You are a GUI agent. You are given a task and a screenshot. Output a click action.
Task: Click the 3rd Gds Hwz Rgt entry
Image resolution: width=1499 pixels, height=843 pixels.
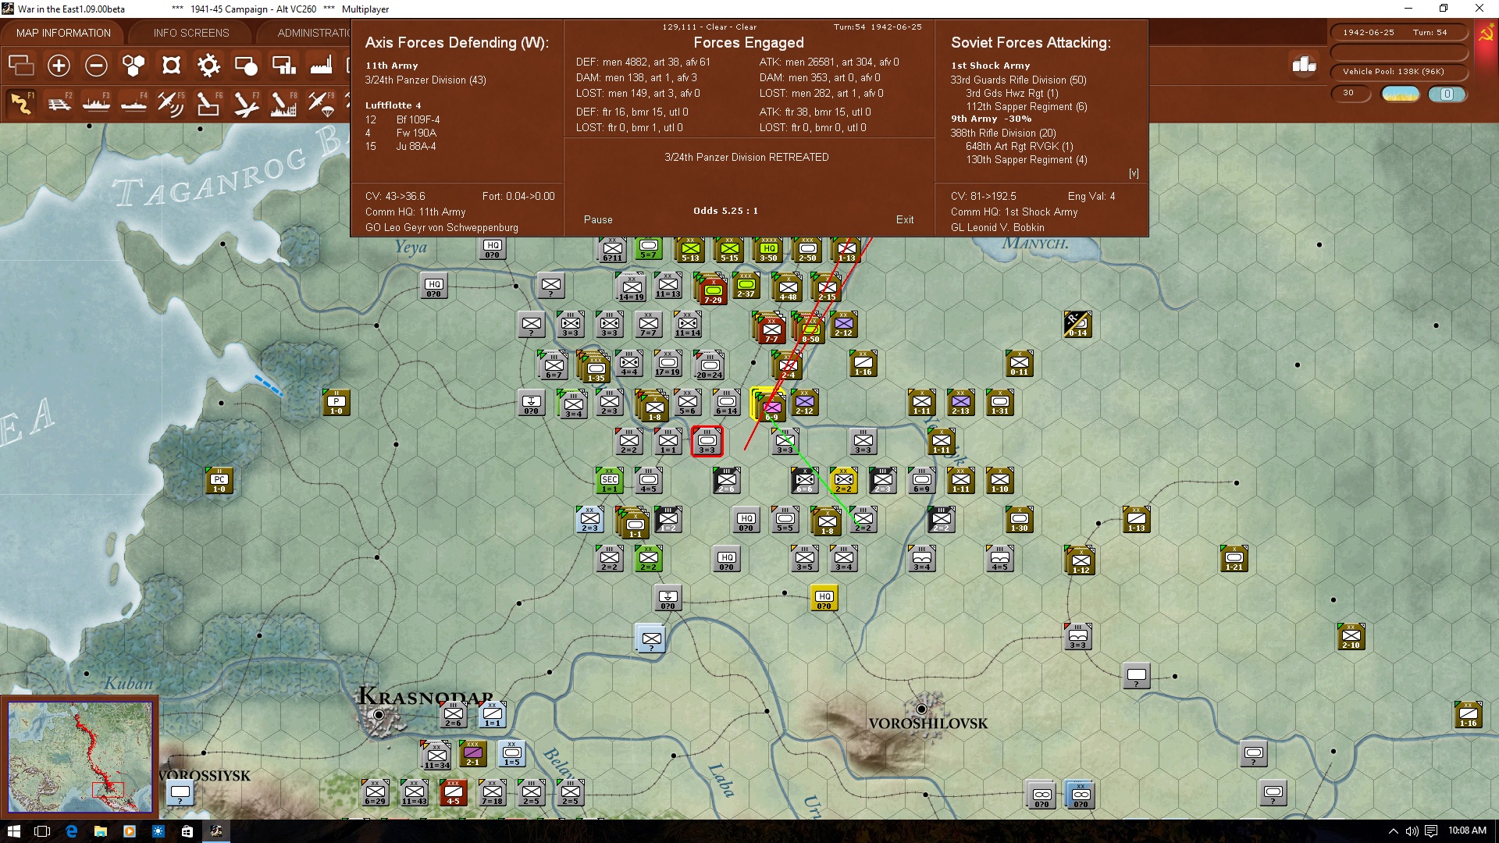click(1013, 93)
